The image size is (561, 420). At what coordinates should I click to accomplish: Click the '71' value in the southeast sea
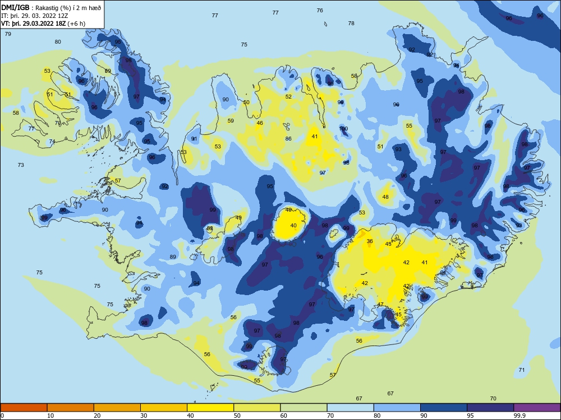coord(522,370)
